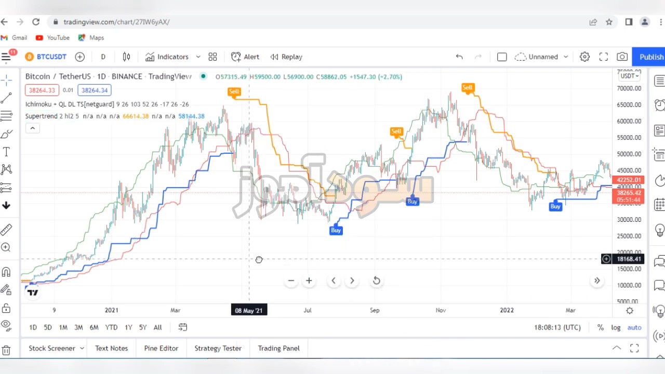Move the chart right with arrow
Screen dimensions: 665x374
352,280
